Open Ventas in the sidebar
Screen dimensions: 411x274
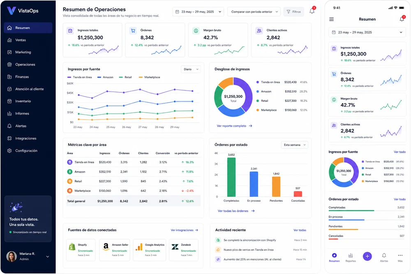pos(28,40)
